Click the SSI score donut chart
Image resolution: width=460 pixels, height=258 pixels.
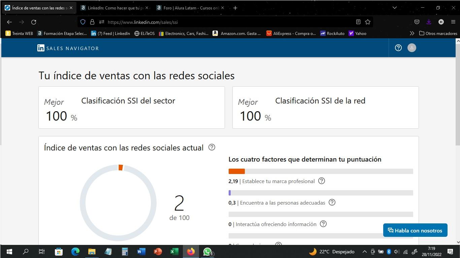(118, 203)
